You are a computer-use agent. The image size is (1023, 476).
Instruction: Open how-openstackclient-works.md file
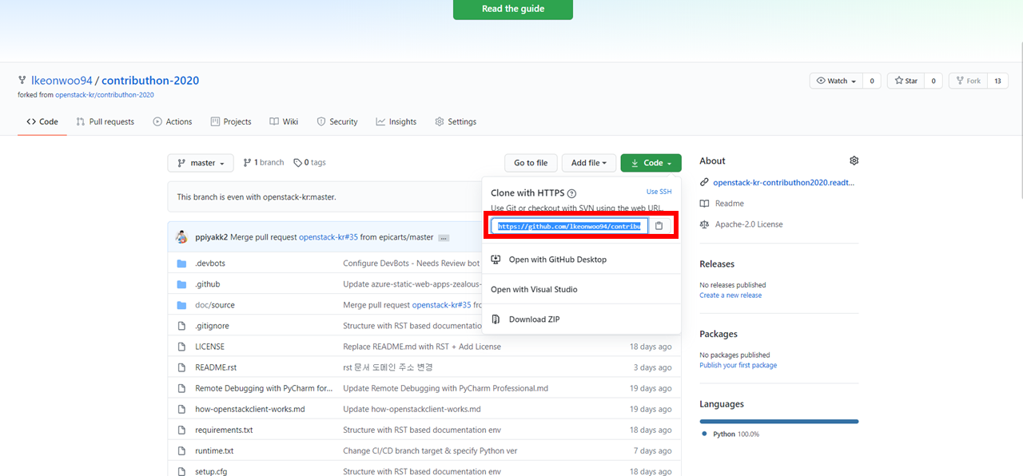[x=250, y=409]
